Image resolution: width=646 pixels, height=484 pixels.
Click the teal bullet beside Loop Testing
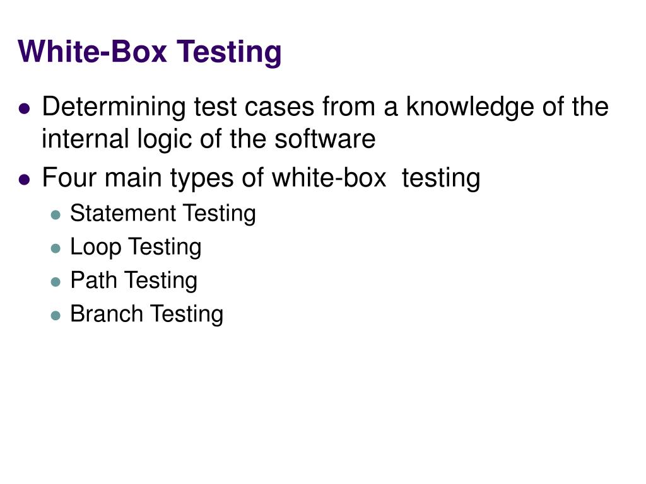point(56,248)
